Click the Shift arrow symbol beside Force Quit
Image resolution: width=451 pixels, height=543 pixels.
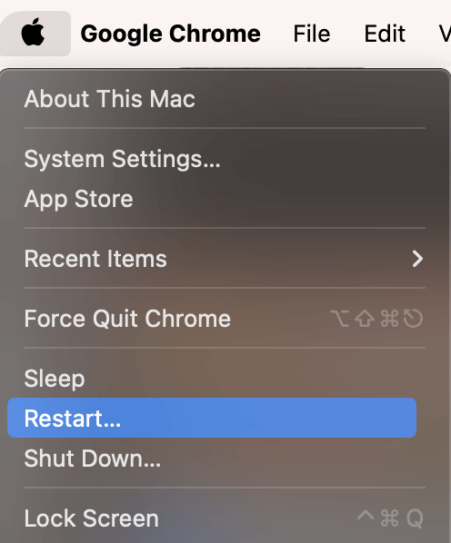click(365, 319)
